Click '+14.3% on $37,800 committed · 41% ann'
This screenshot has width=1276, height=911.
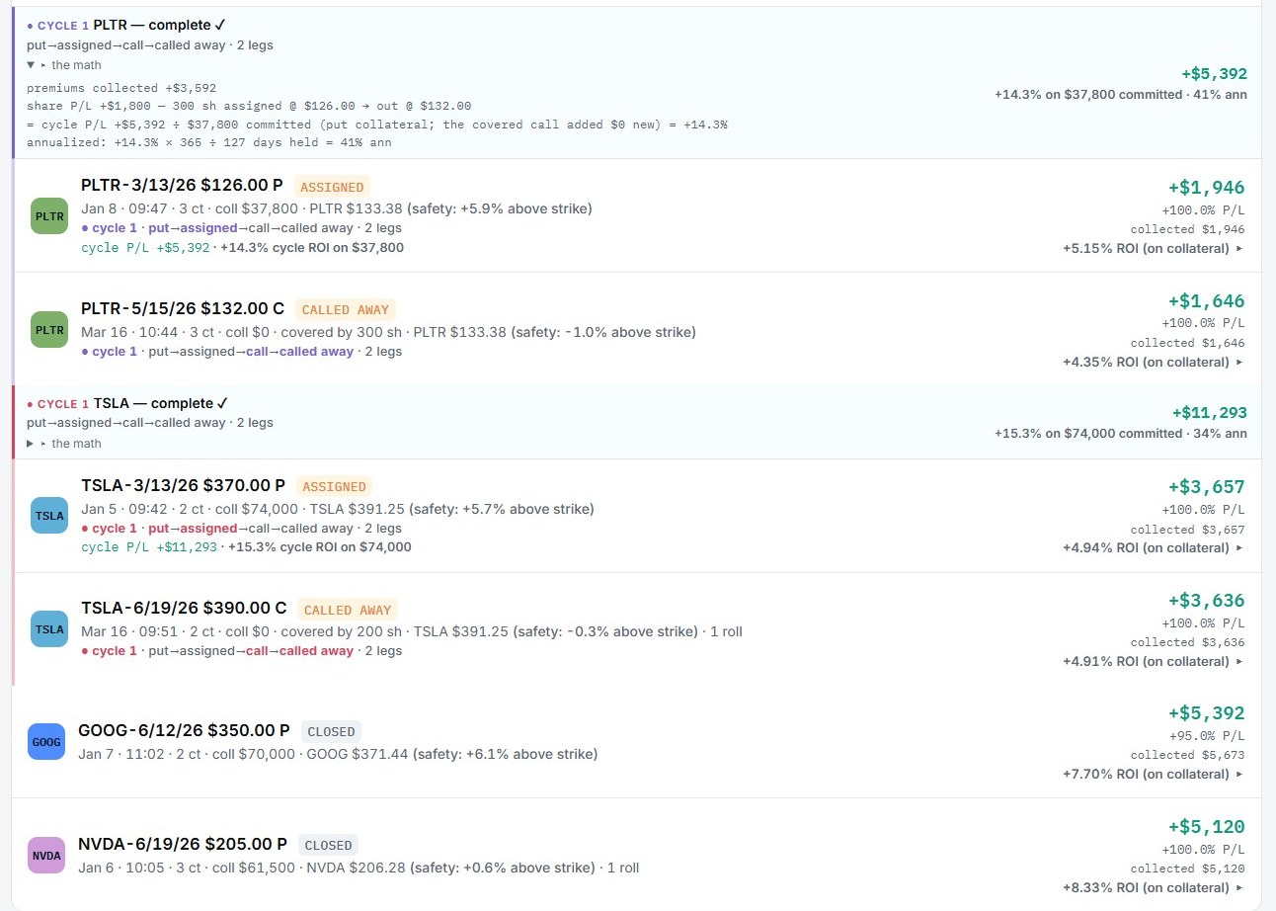[1121, 95]
